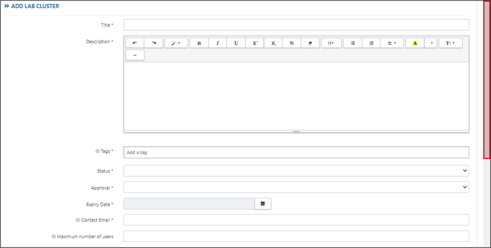Apply subscript formatting
The image size is (491, 248).
click(273, 43)
